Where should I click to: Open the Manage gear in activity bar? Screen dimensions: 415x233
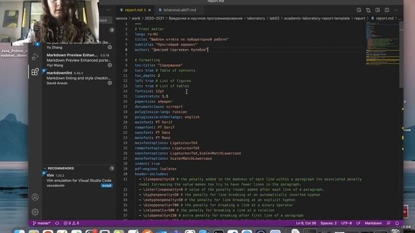pyautogui.click(x=35, y=212)
